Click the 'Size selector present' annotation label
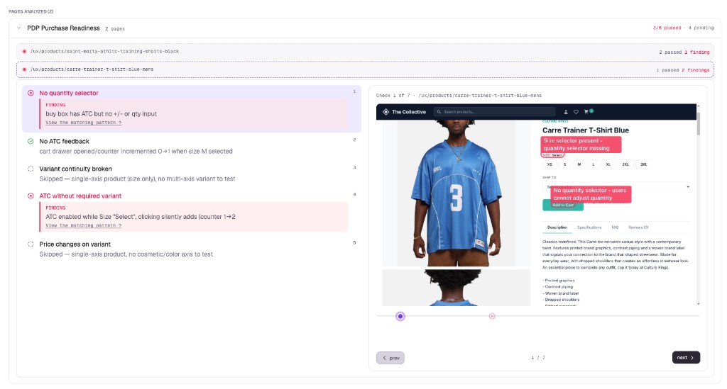This screenshot has height=389, width=727. tap(581, 145)
